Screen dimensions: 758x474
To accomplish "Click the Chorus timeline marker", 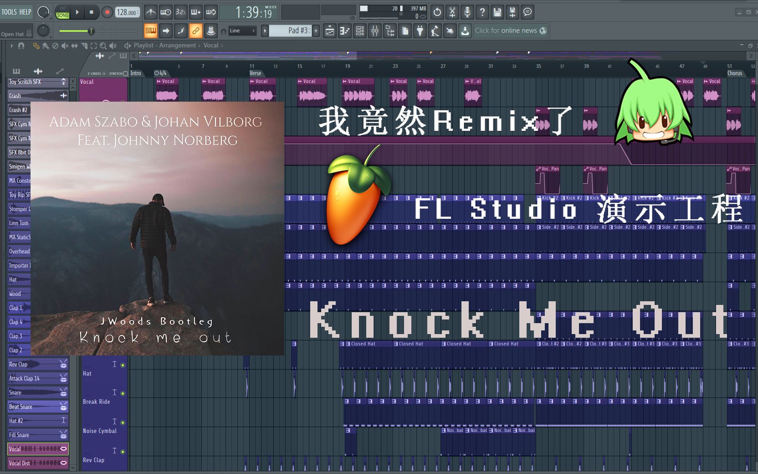I will [x=735, y=73].
